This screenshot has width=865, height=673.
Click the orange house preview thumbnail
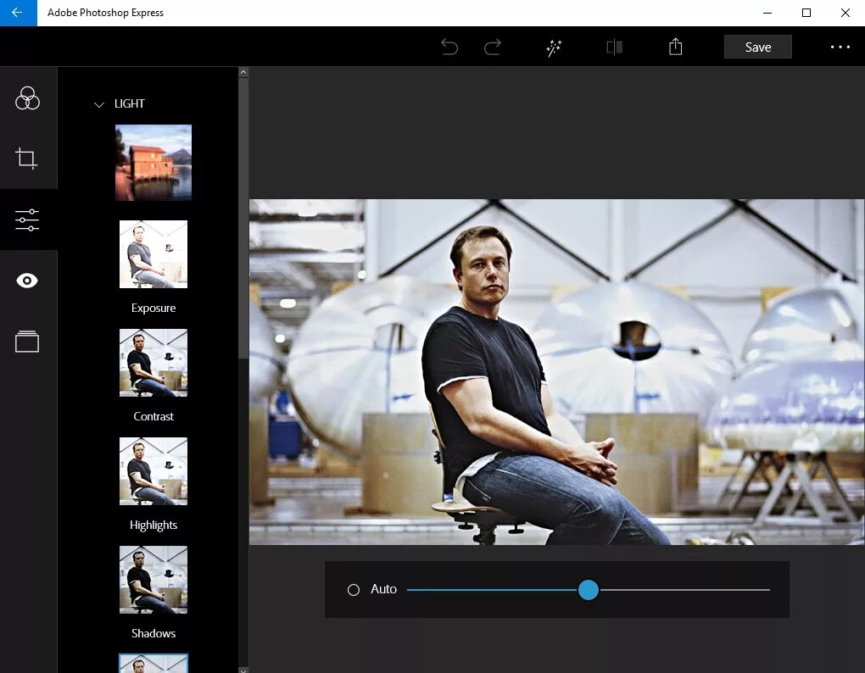coord(153,163)
